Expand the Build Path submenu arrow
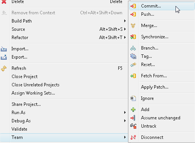 [x=125, y=21]
